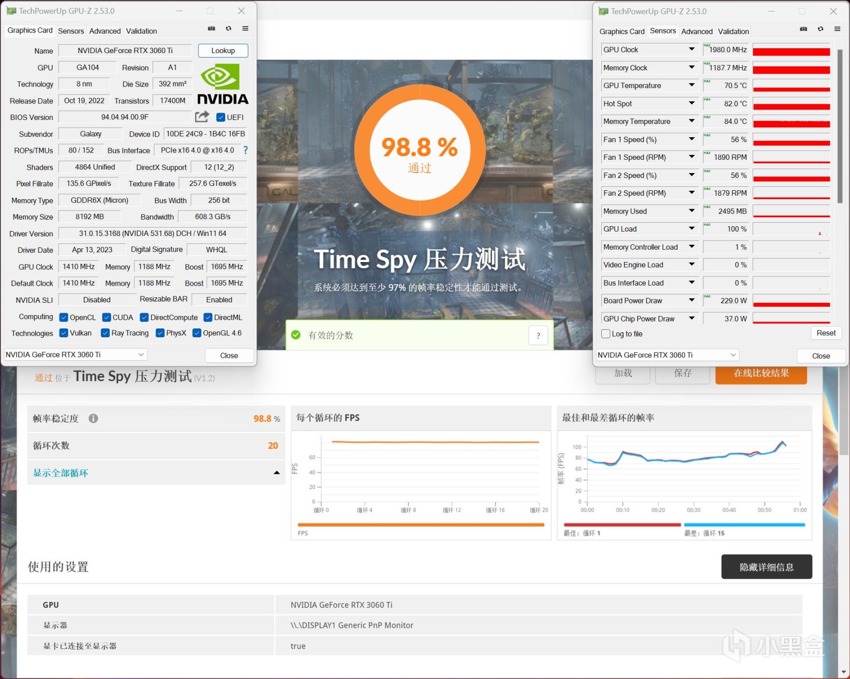
Task: Click 保存 button
Action: (682, 373)
